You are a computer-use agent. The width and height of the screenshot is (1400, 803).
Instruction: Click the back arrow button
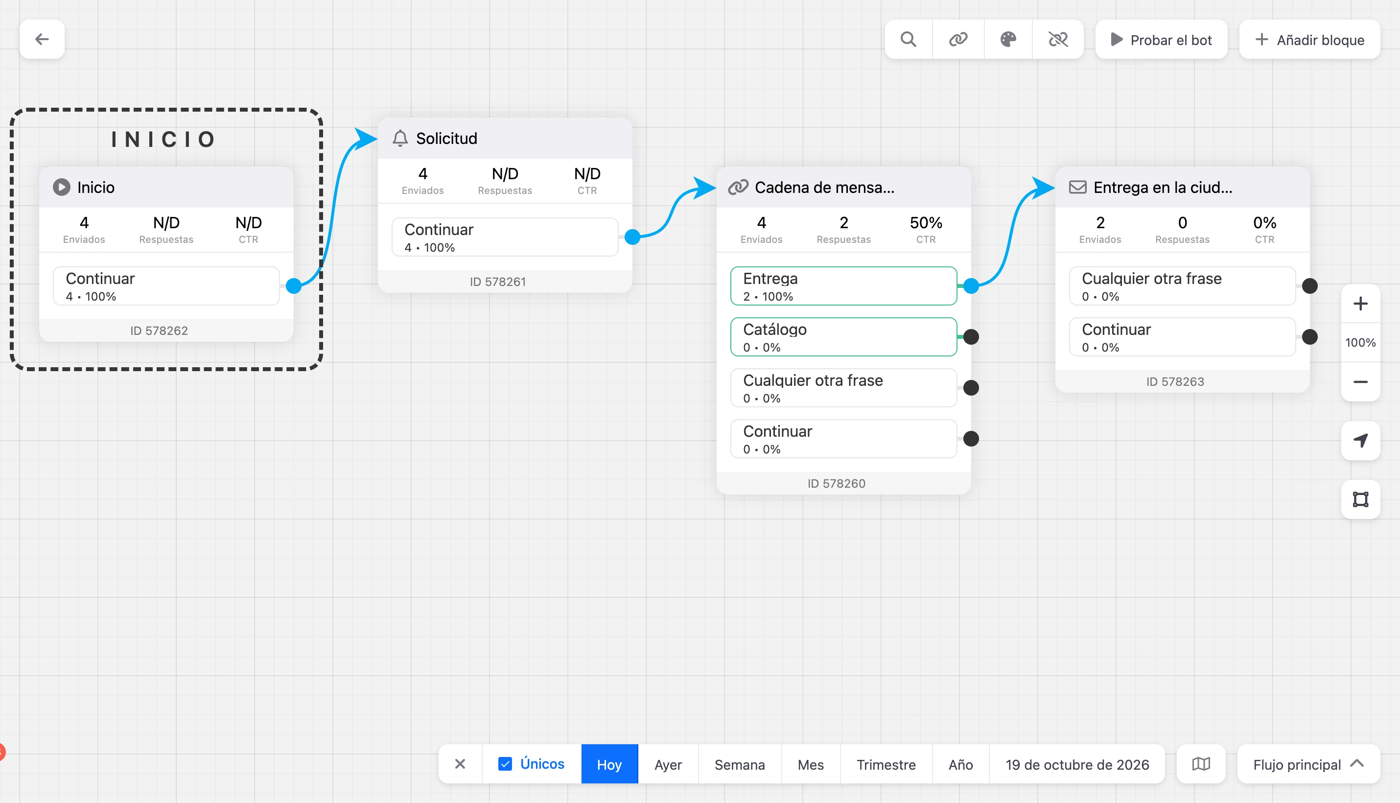click(42, 39)
